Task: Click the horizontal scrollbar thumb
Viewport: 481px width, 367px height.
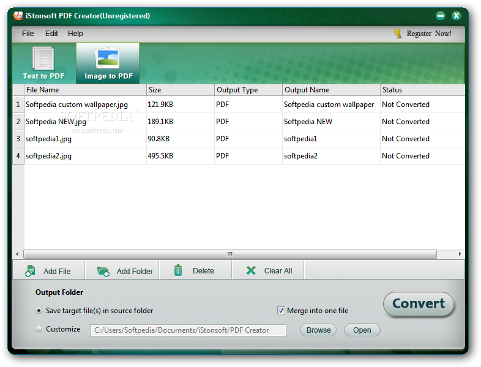Action: click(x=230, y=254)
